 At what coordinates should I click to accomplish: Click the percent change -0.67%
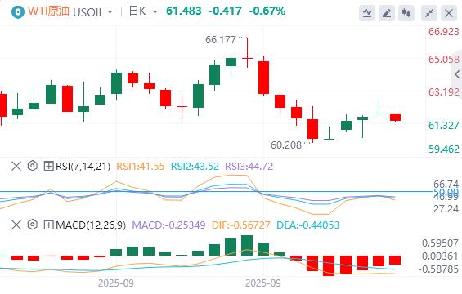267,11
